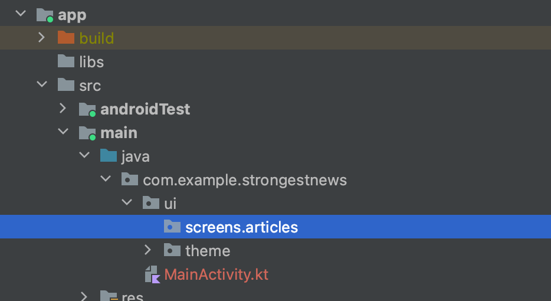Screen dimensions: 551x301
Task: Collapse the main source set
Action: click(63, 132)
